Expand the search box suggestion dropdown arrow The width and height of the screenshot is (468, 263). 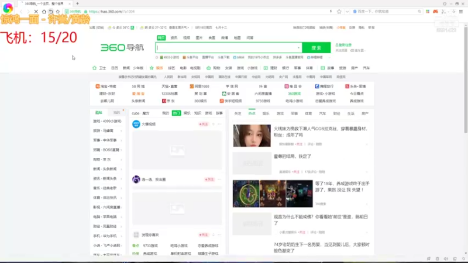pos(298,48)
